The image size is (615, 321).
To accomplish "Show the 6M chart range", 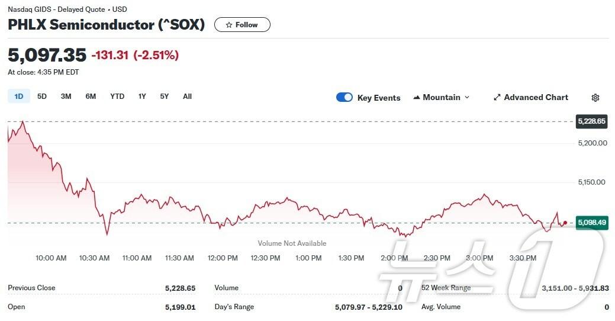I will 91,97.
